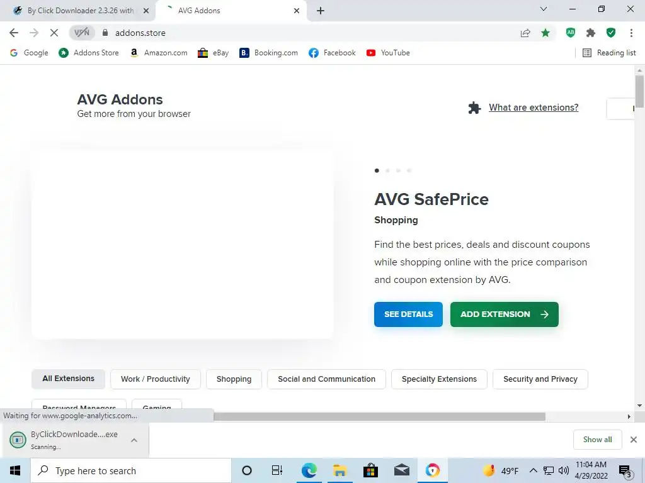Viewport: 645px width, 483px height.
Task: Select the Specialty Extensions category
Action: coord(439,379)
